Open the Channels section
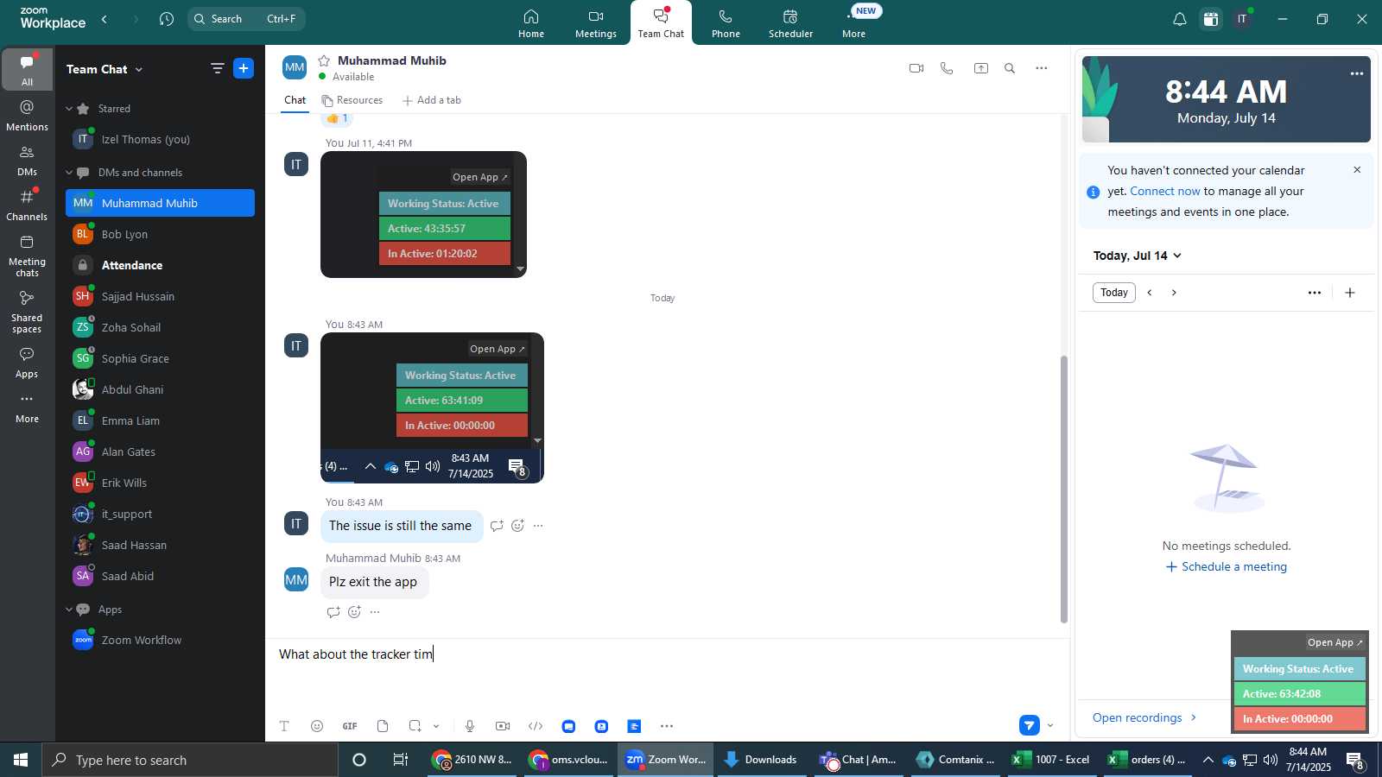This screenshot has height=777, width=1382. click(27, 205)
